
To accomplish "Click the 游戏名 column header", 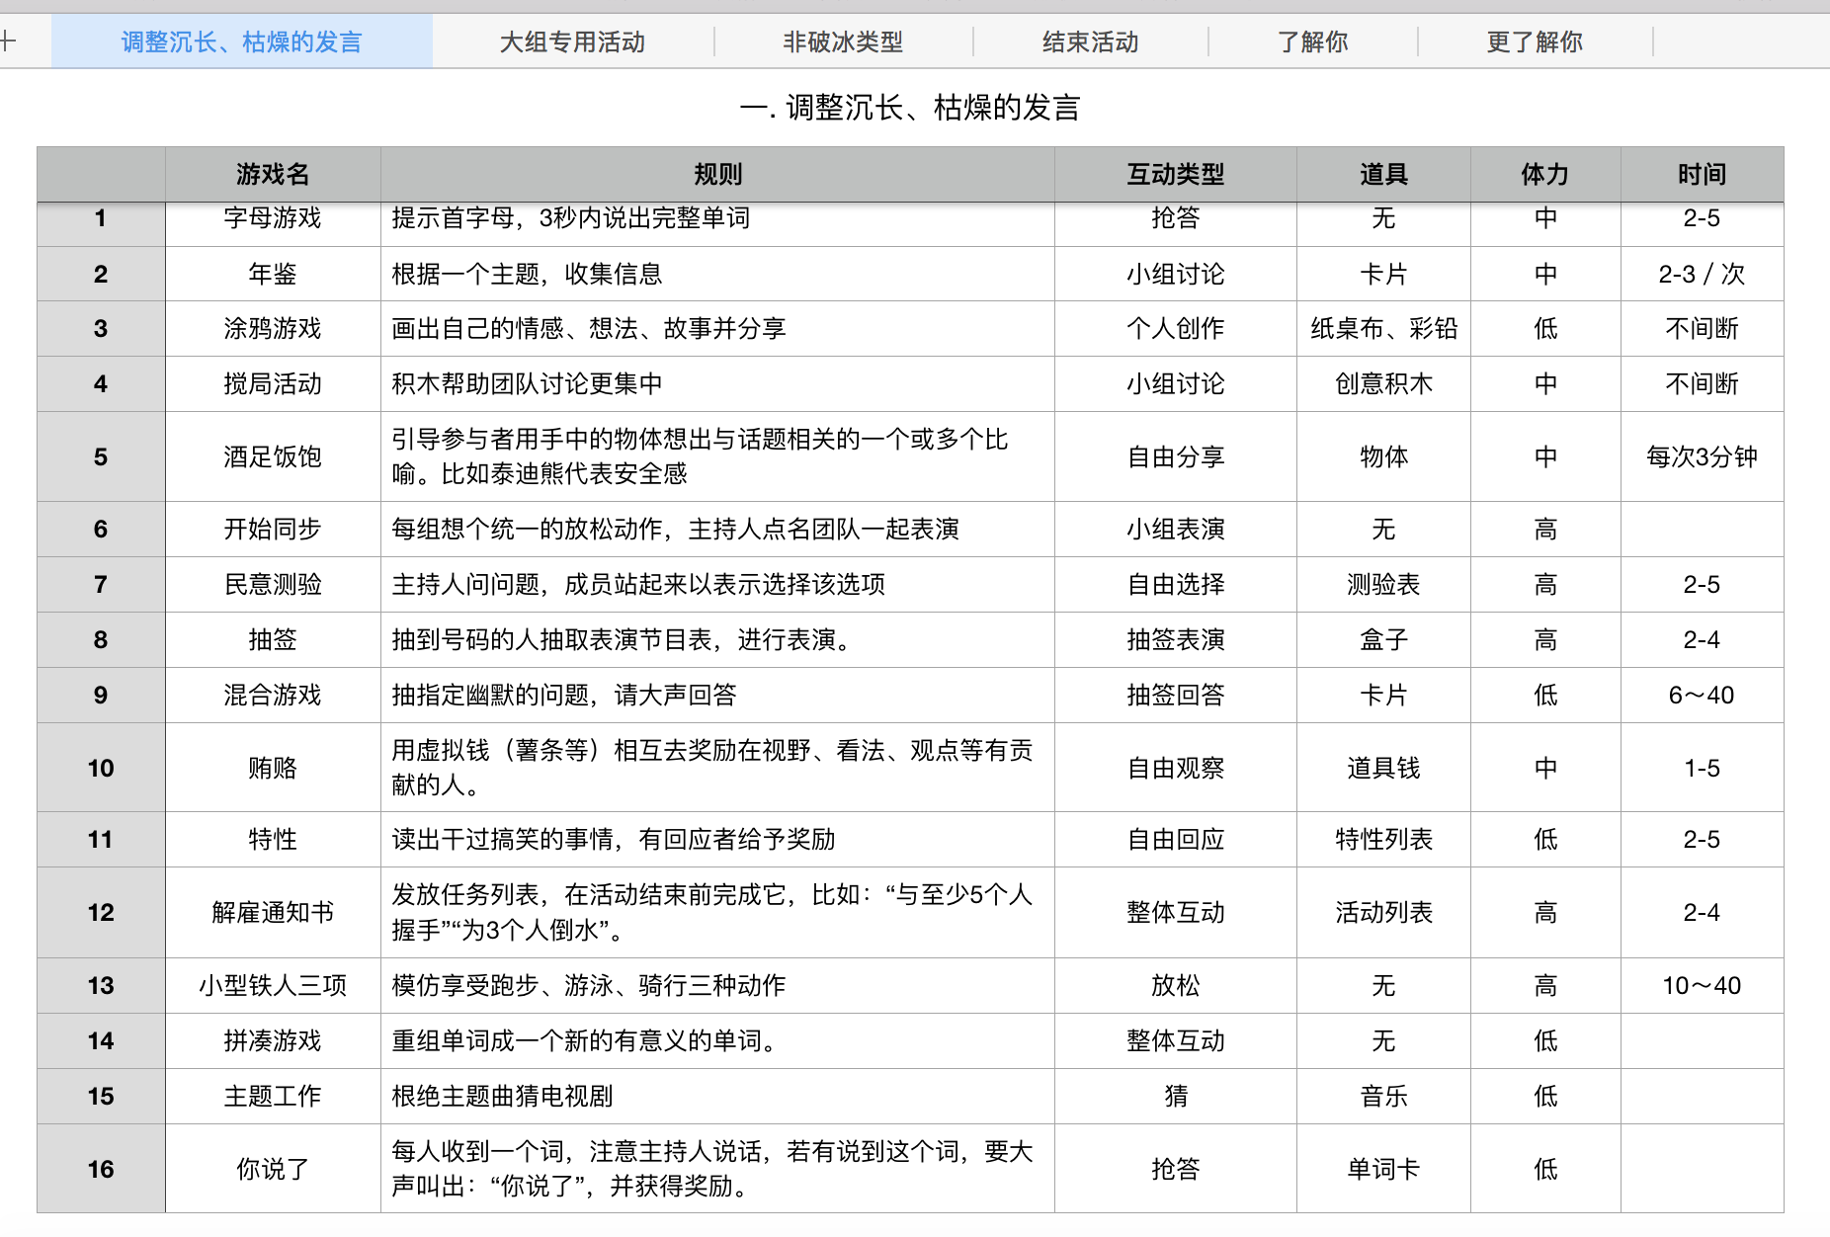I will [x=273, y=174].
